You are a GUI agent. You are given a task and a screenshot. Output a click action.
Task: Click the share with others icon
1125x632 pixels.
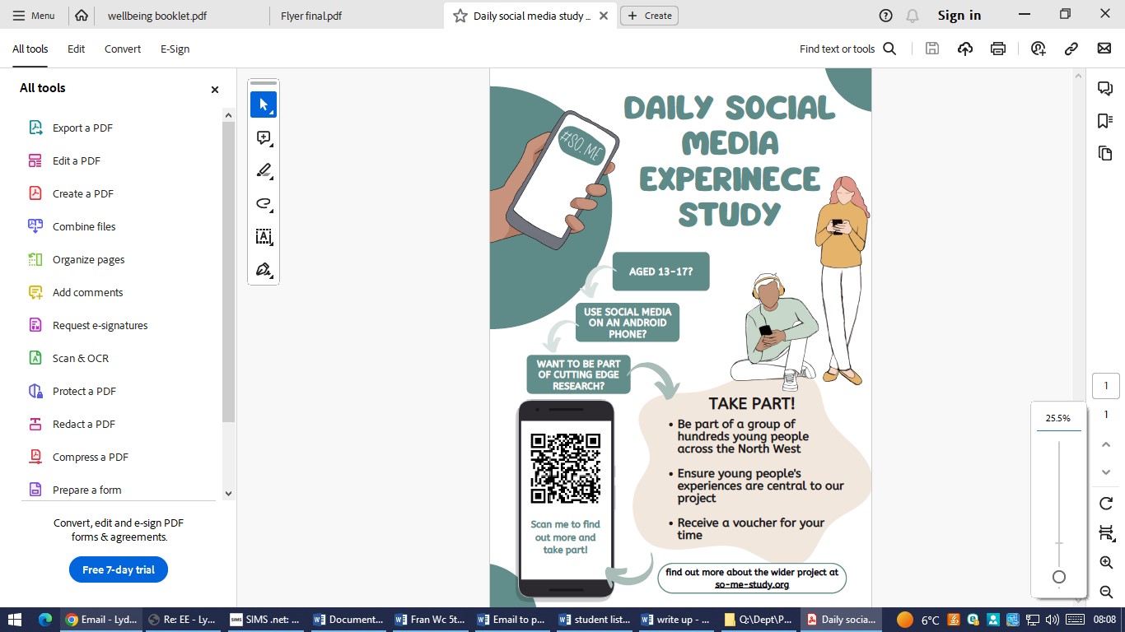click(x=1039, y=49)
